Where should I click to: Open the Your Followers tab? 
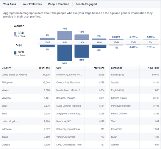pyautogui.click(x=32, y=4)
